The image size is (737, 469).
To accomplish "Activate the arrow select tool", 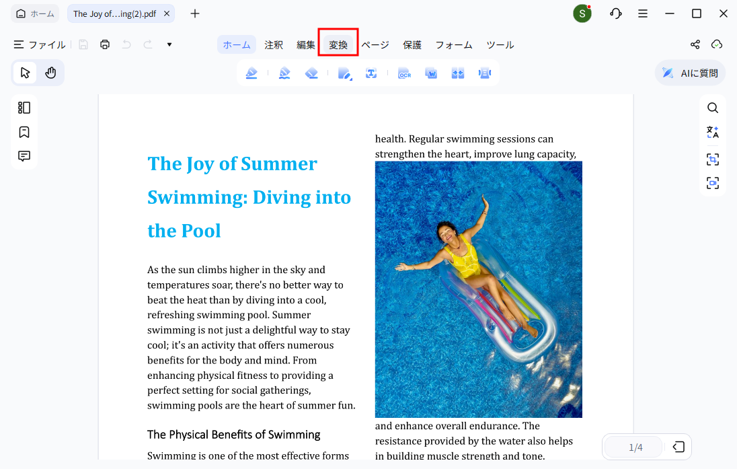I will click(x=26, y=73).
